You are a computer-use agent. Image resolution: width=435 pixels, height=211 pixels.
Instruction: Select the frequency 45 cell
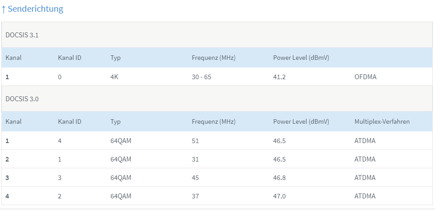(195, 178)
